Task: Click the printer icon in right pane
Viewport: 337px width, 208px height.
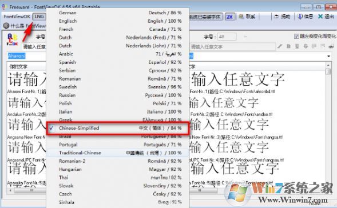Action: tap(331, 46)
